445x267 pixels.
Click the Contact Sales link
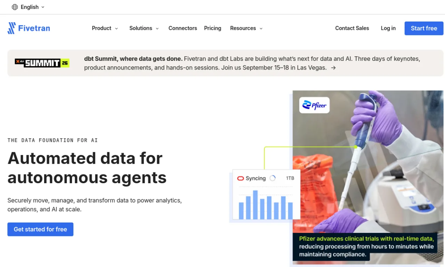(x=352, y=28)
